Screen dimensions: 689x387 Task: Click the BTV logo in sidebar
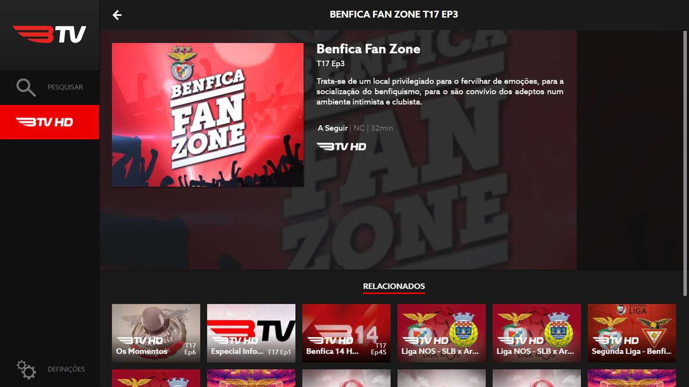[x=50, y=34]
